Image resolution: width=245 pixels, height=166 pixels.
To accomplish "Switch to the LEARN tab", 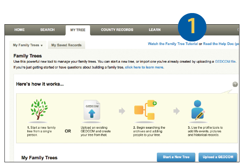I will tap(155, 30).
